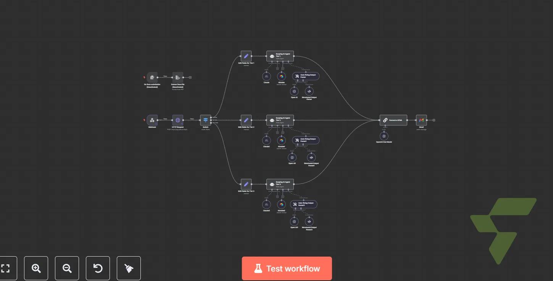The image size is (553, 281).
Task: Select the Auto-fixing Output Parser node
Action: pos(306,76)
